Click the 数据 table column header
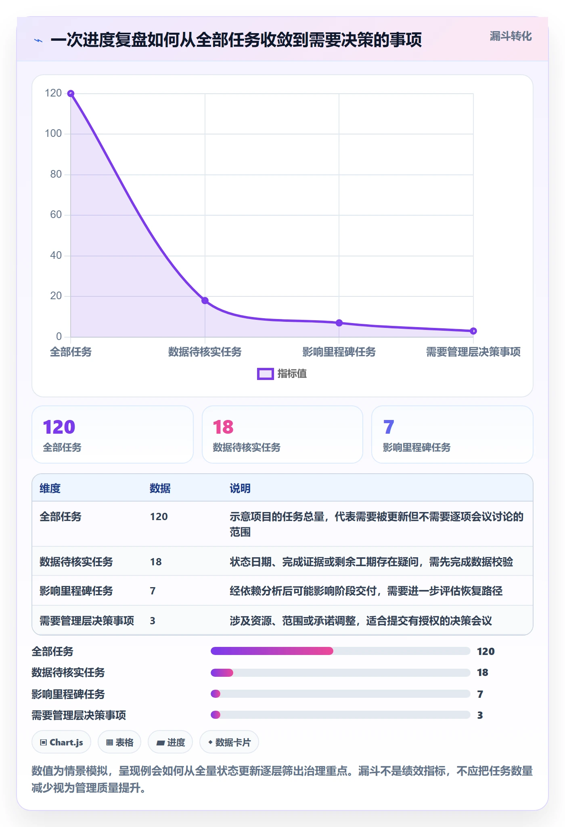 click(160, 489)
